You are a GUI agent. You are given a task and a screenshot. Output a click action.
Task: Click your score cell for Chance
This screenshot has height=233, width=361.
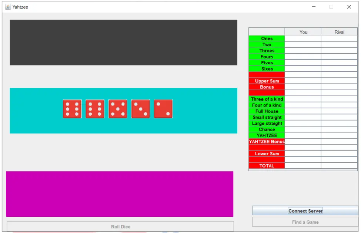point(303,129)
